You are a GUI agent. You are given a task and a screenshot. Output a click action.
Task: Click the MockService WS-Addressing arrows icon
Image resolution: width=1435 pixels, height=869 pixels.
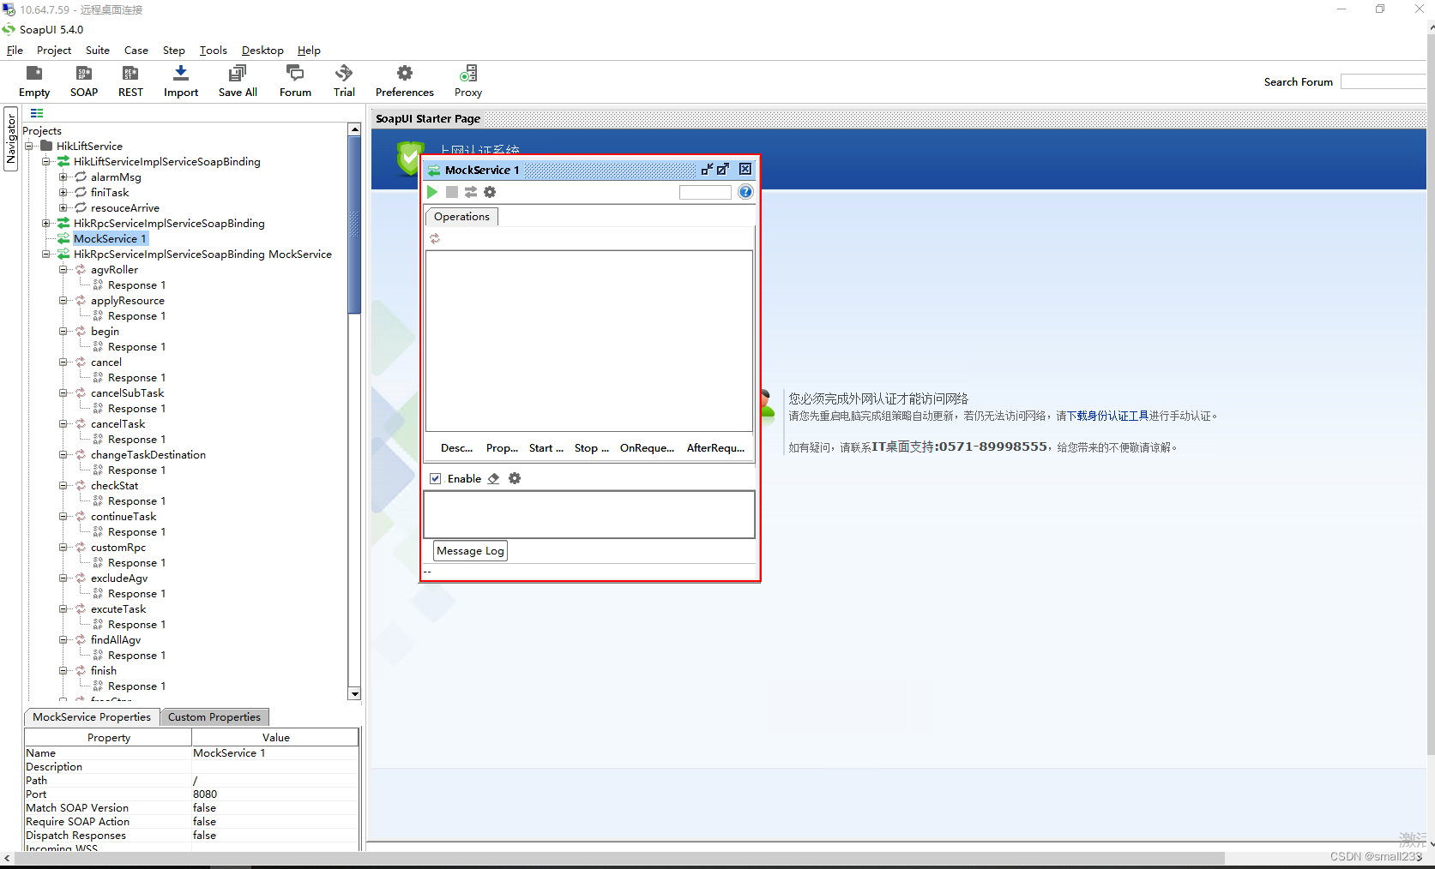click(x=471, y=192)
